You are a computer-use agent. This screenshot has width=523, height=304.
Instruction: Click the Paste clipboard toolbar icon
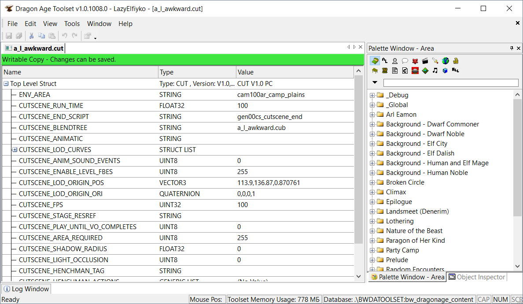coord(52,36)
